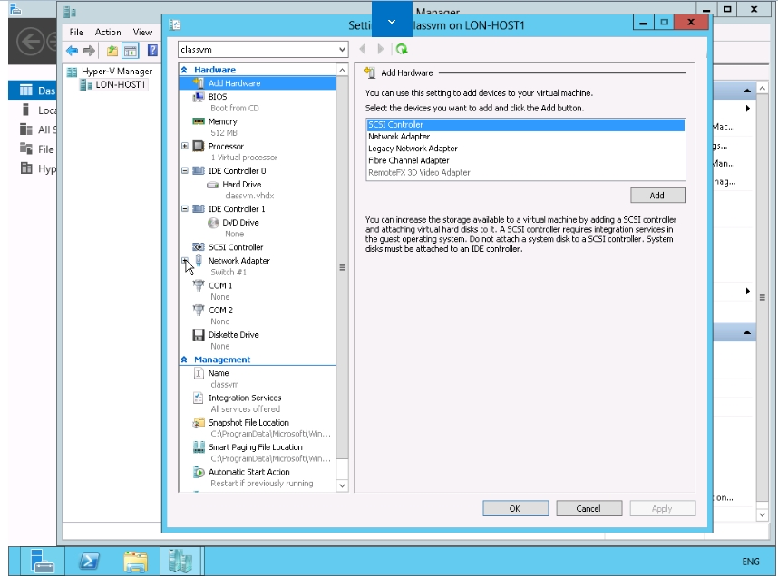778x576 pixels.
Task: Click the IDE Controller 0 icon
Action: [199, 171]
